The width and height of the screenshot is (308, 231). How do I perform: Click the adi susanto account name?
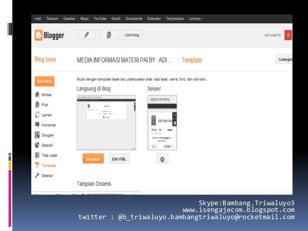tap(272, 35)
